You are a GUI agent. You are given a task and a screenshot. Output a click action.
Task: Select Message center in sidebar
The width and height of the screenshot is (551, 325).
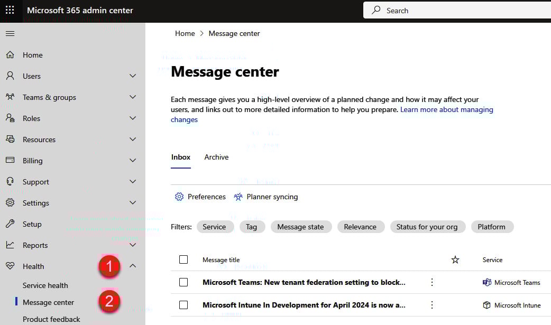click(x=49, y=302)
